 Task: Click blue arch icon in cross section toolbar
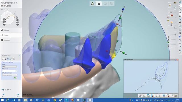(x=148, y=95)
